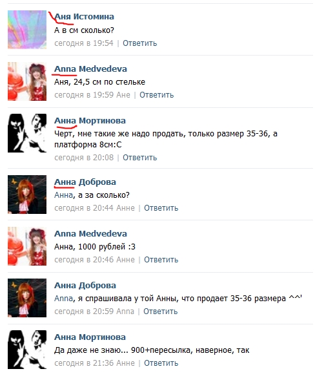Click Ответить under 'а за сколько?'
The image size is (324, 380).
(161, 208)
